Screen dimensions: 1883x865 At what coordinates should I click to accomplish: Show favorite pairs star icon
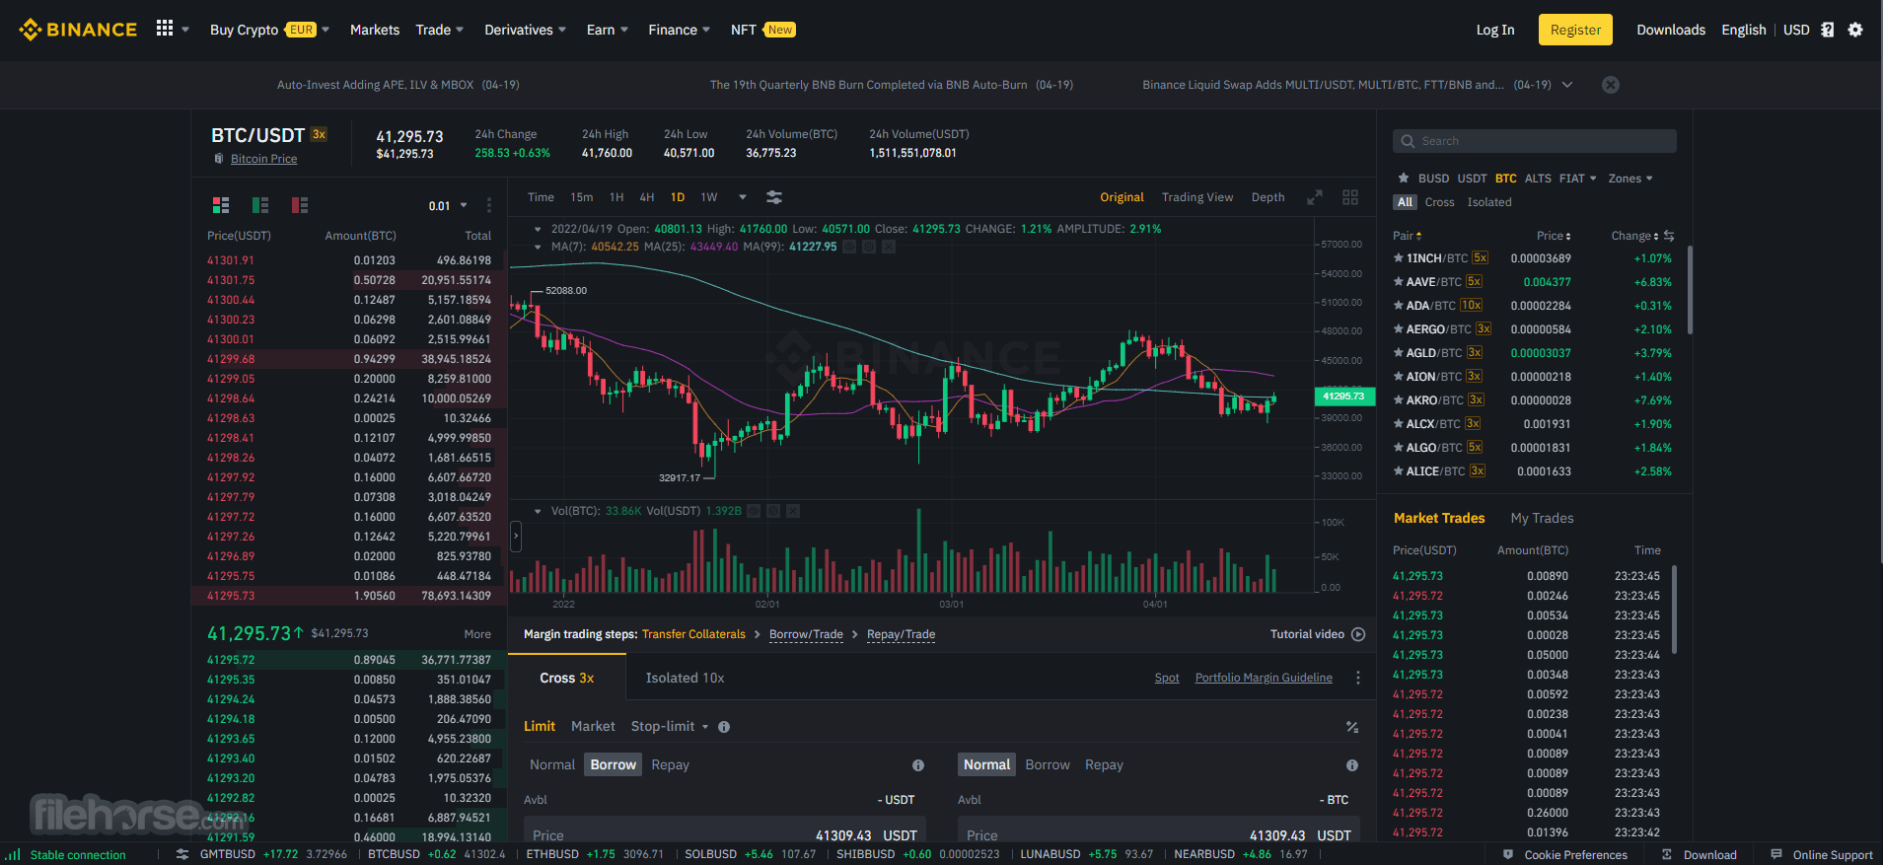coord(1403,179)
